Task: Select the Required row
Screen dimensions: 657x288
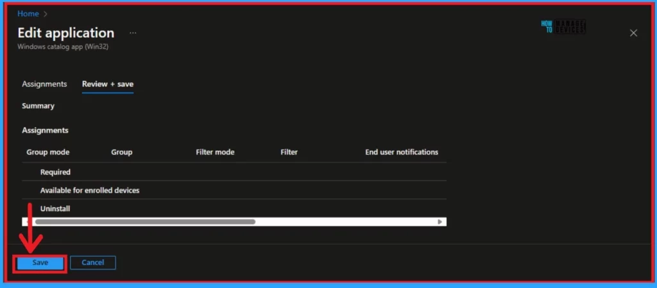Action: (234, 172)
